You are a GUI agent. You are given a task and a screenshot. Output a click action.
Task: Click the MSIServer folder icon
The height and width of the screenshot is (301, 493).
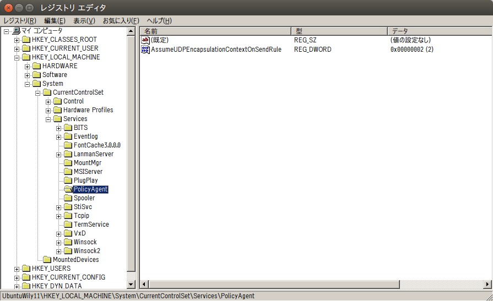click(x=68, y=172)
